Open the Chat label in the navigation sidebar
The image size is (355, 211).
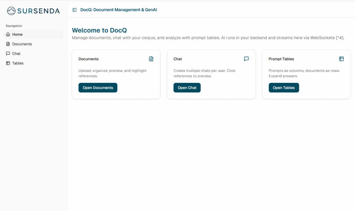(16, 53)
